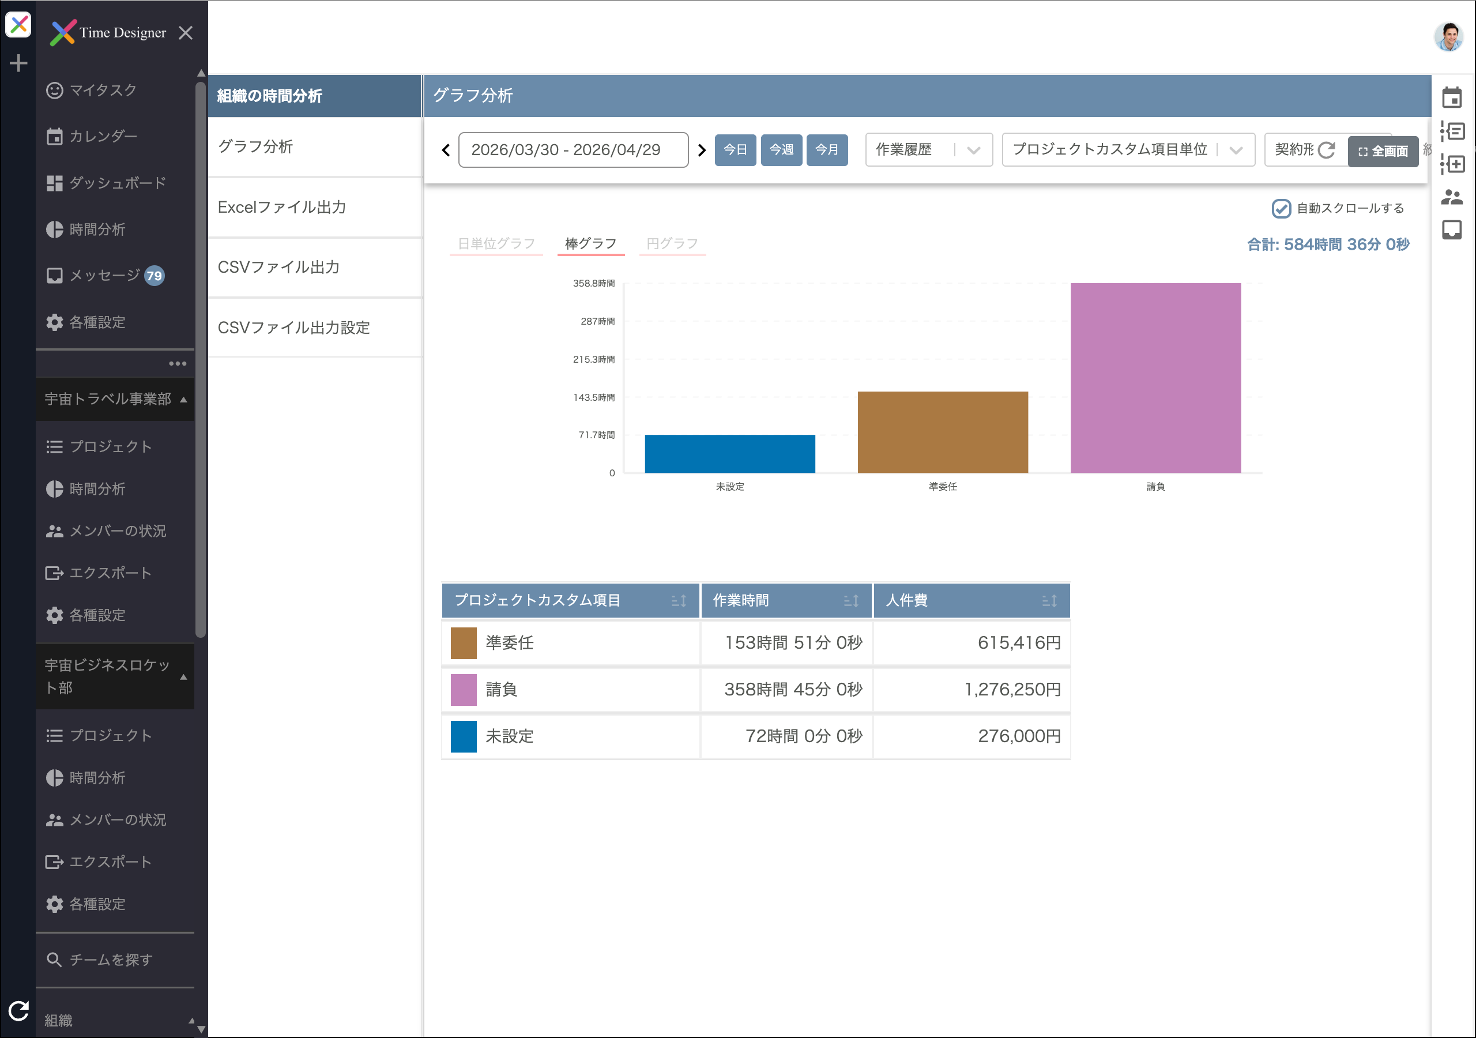The image size is (1476, 1038).
Task: Click the purple 請負 color swatch
Action: click(464, 690)
